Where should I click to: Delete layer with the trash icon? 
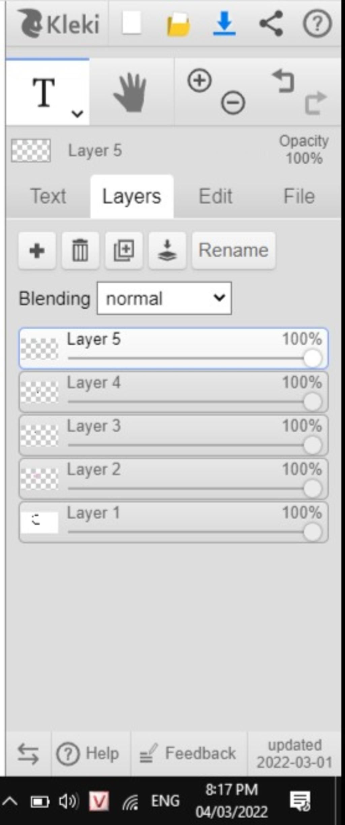pos(80,250)
